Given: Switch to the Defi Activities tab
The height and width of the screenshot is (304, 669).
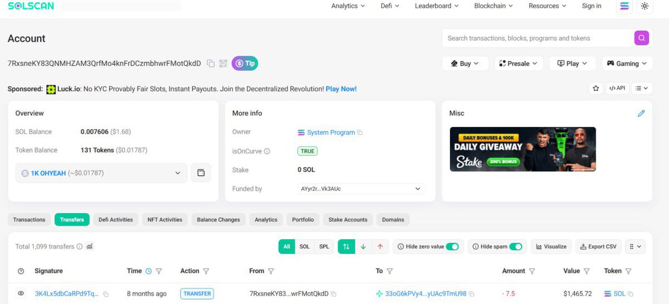Looking at the screenshot, I should [x=115, y=219].
